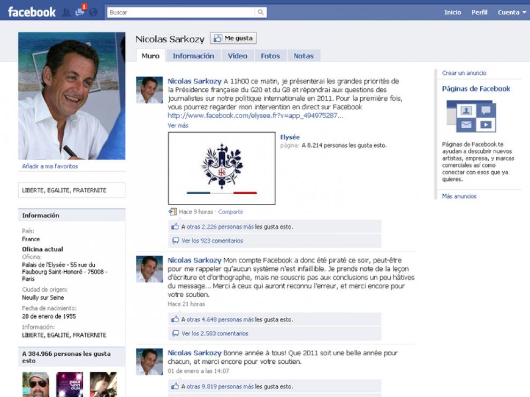Click in the Buscar search field
Image resolution: width=530 pixels, height=397 pixels.
tap(181, 12)
